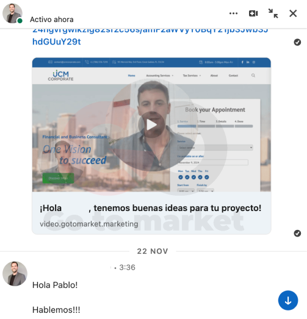Collapse the chat window with minimize arrows
The height and width of the screenshot is (319, 307).
273,13
